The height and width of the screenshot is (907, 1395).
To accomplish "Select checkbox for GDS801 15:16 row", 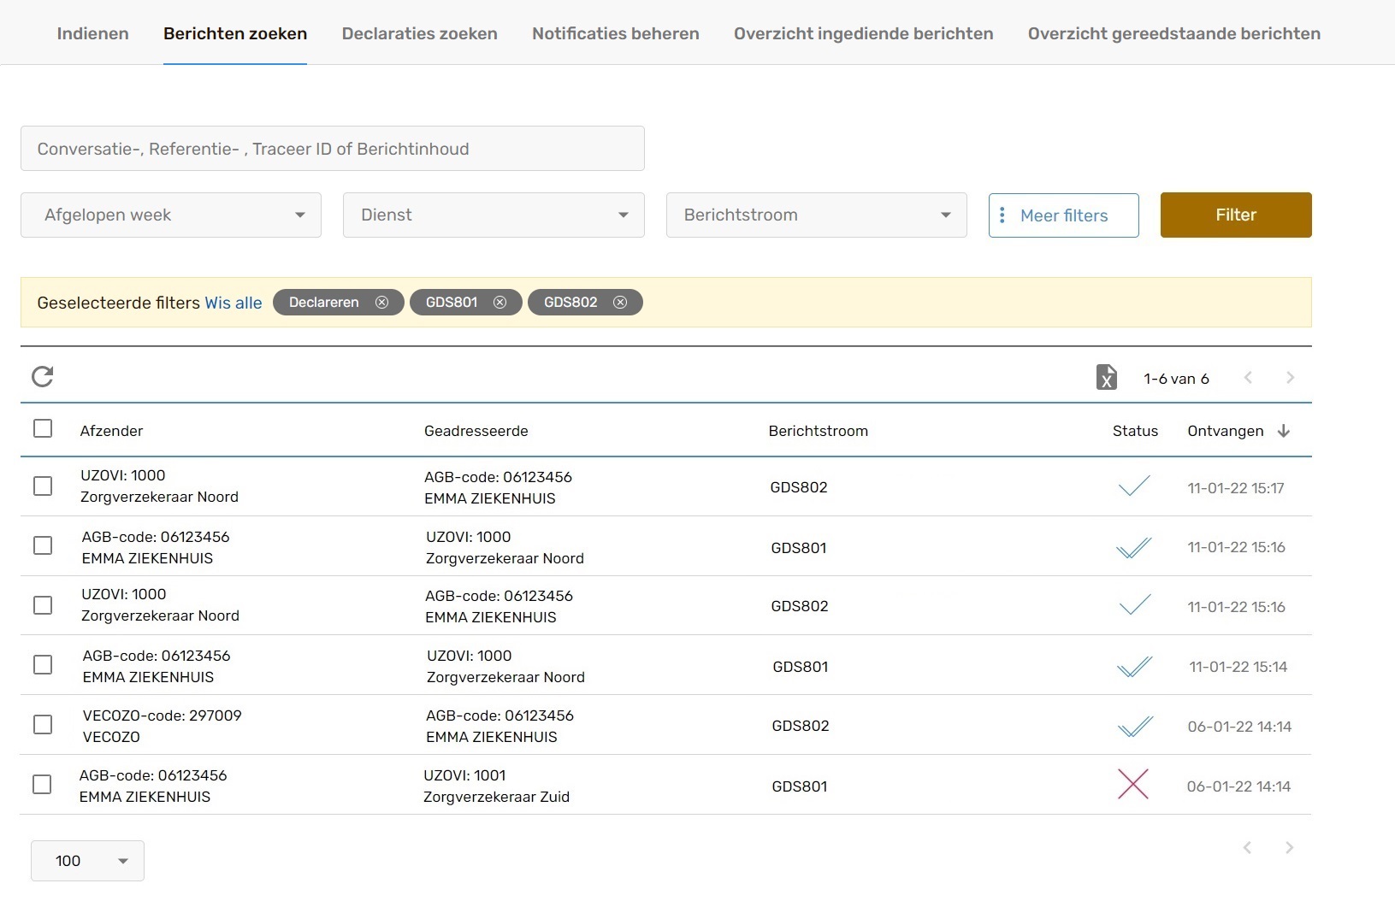I will pyautogui.click(x=43, y=545).
